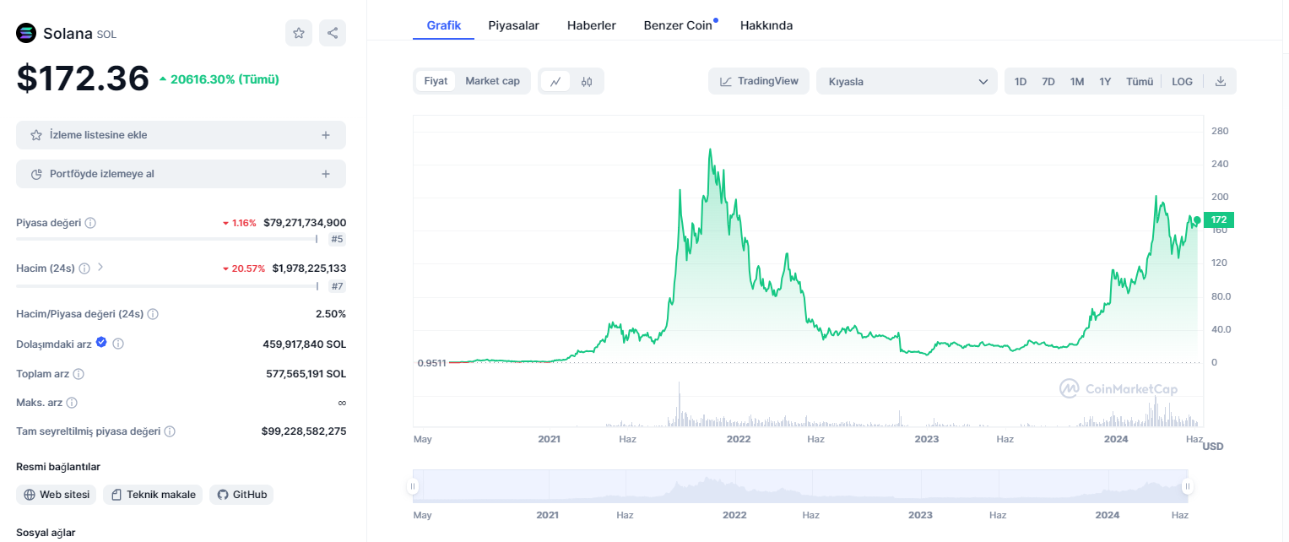This screenshot has height=542, width=1289.
Task: Click the 0.9511 starting price label
Action: pyautogui.click(x=431, y=363)
